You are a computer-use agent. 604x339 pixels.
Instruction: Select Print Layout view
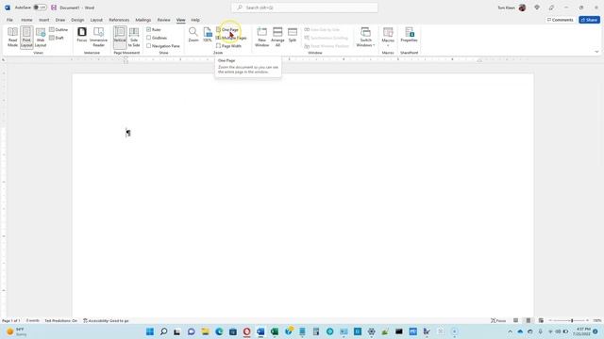click(x=26, y=38)
